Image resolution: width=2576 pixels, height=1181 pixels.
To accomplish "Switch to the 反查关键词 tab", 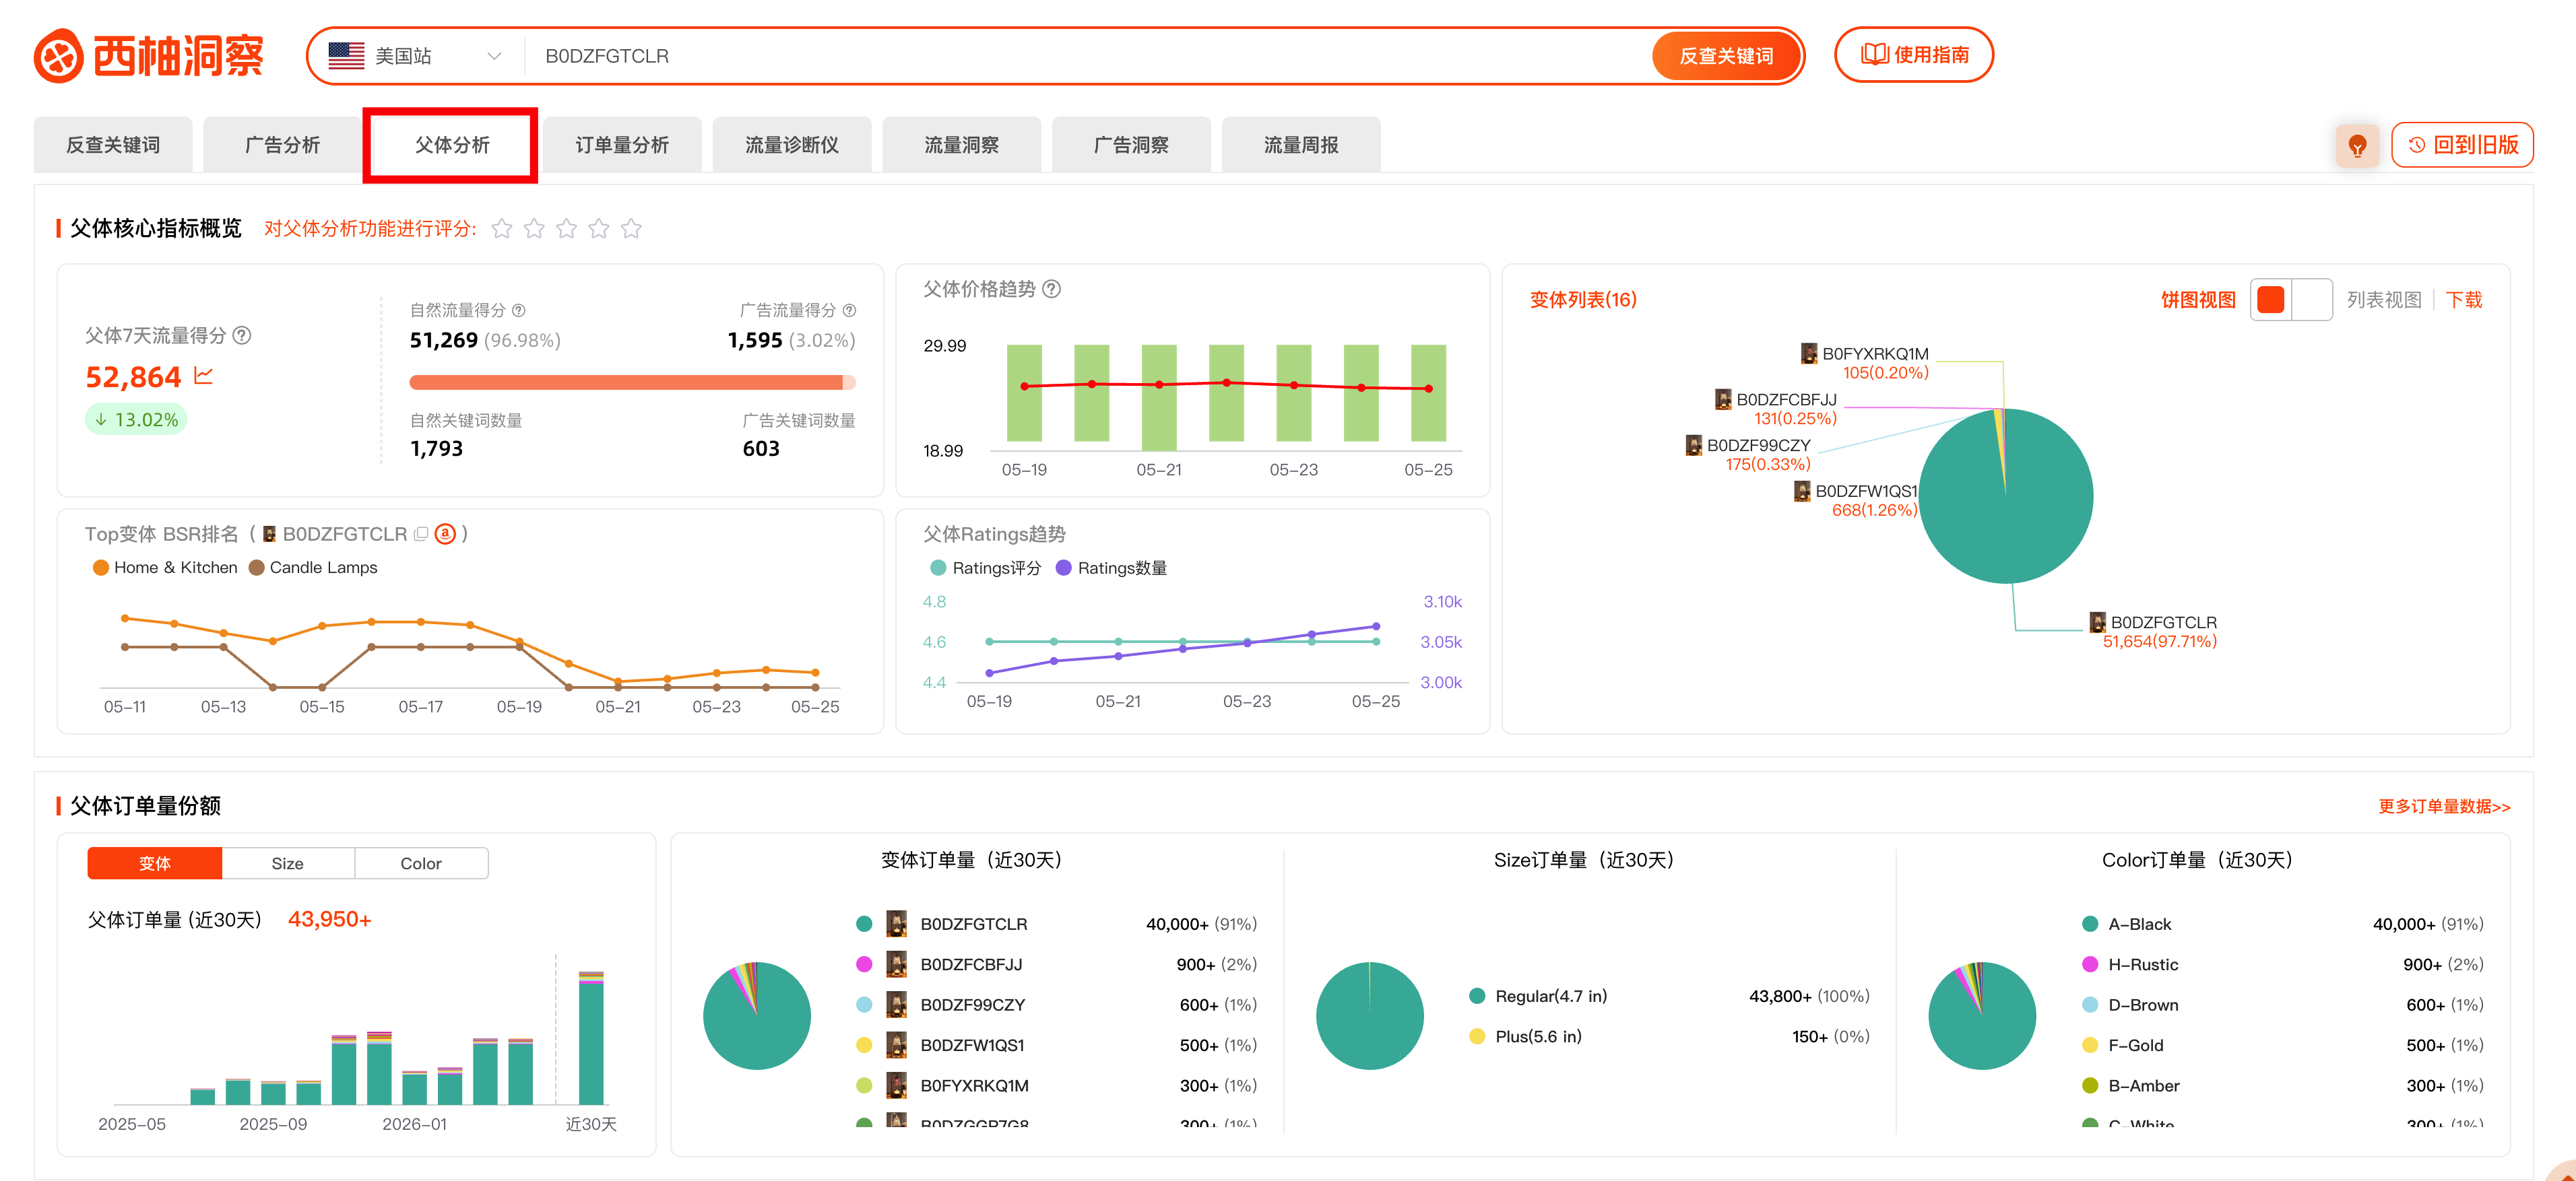I will pyautogui.click(x=113, y=145).
